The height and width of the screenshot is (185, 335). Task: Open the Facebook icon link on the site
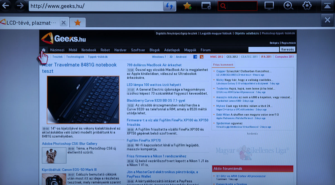tap(195, 57)
